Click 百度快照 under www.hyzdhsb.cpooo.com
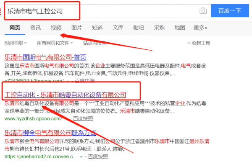 [83, 119]
